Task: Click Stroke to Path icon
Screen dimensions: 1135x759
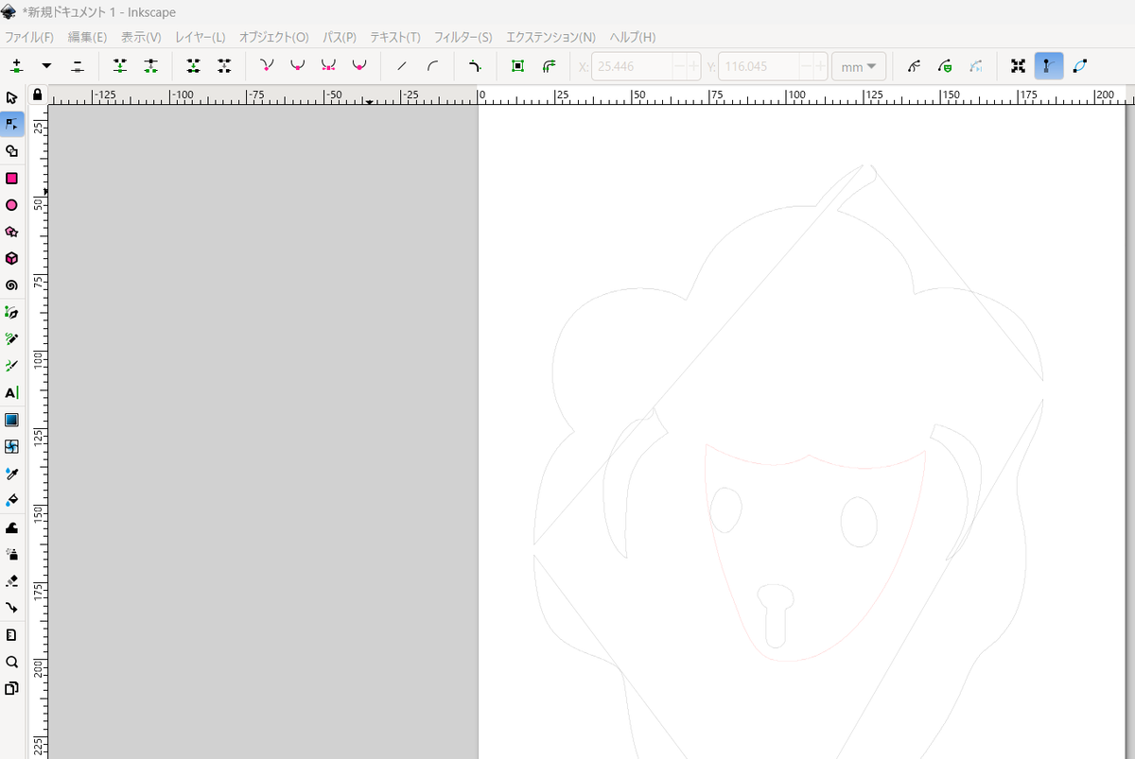Action: pos(549,66)
